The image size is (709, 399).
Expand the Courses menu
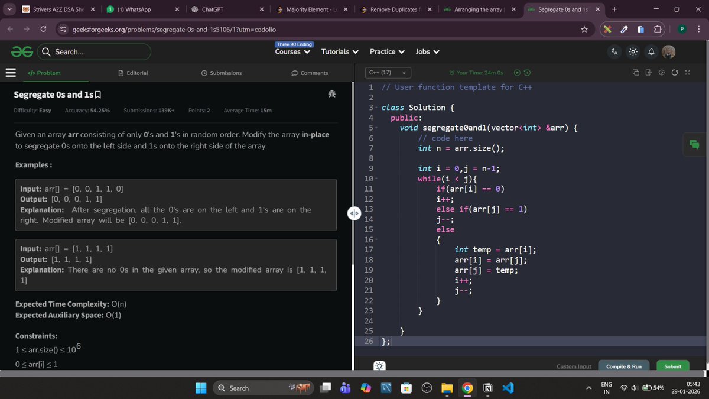292,52
